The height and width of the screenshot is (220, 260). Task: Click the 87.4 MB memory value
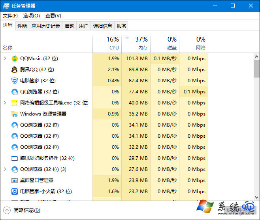138,81
